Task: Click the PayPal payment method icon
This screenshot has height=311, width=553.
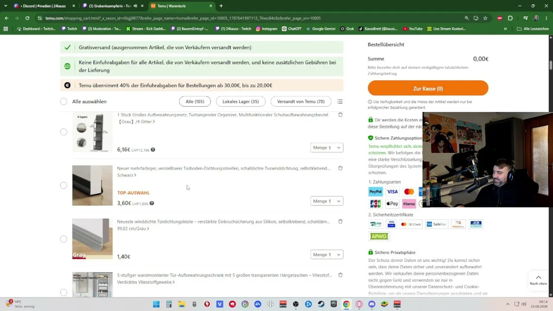Action: point(375,192)
